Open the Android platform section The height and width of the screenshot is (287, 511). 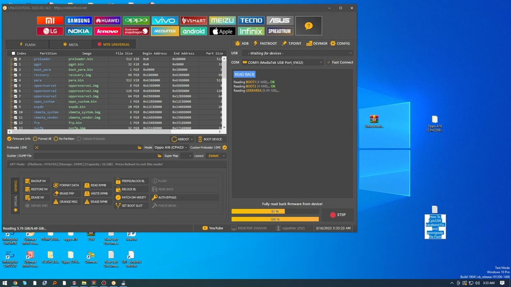pyautogui.click(x=194, y=31)
